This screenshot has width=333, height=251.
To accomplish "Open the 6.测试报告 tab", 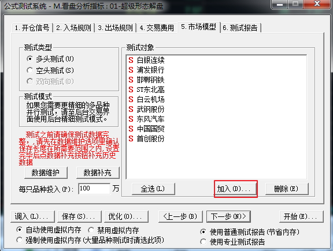I will (241, 28).
